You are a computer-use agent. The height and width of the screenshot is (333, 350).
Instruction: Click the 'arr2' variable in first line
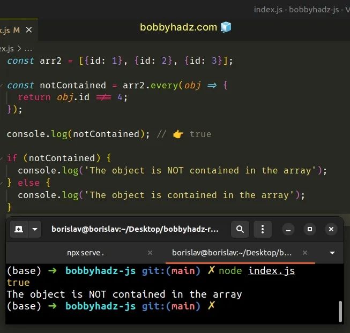[50, 60]
